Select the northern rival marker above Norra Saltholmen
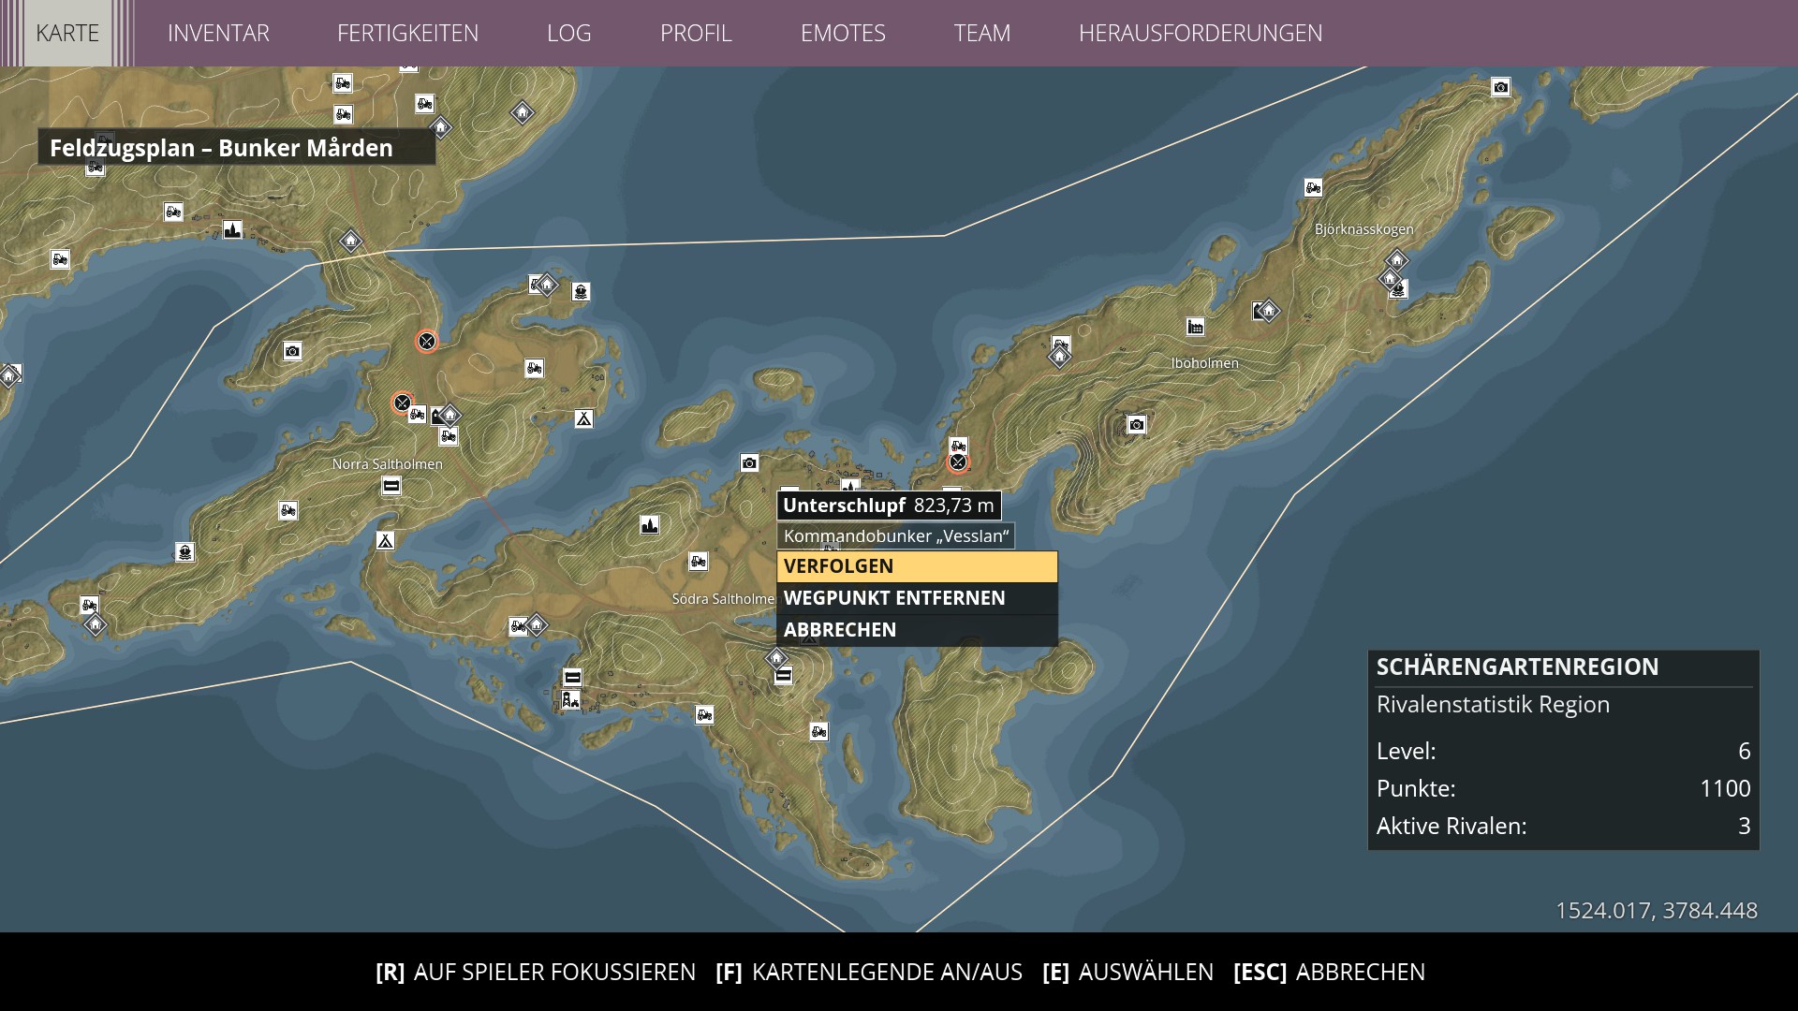This screenshot has height=1011, width=1798. click(x=426, y=342)
